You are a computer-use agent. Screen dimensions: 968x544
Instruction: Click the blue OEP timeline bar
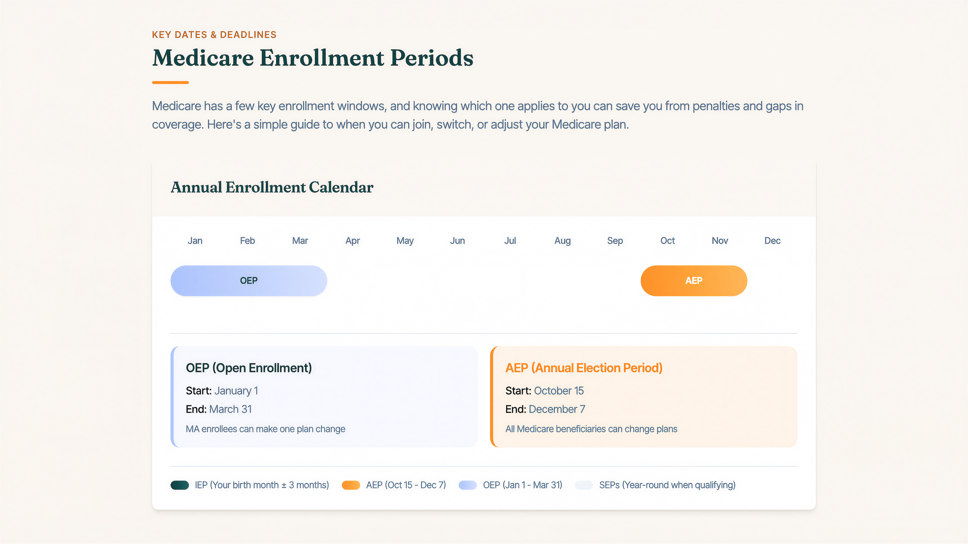coord(248,281)
